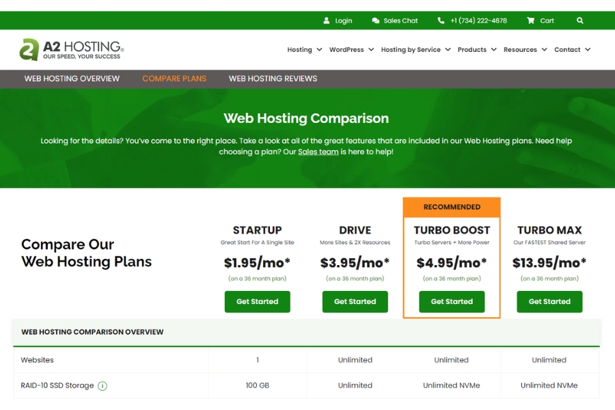This screenshot has height=410, width=615.
Task: Go to Web Hosting Reviews tab
Action: coord(273,79)
